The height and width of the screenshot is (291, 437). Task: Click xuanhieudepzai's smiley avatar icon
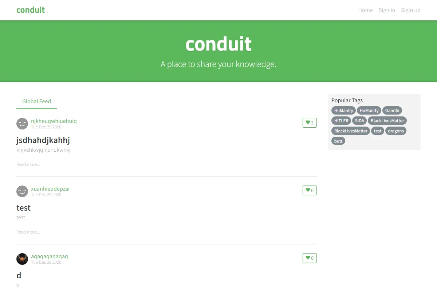click(x=22, y=191)
